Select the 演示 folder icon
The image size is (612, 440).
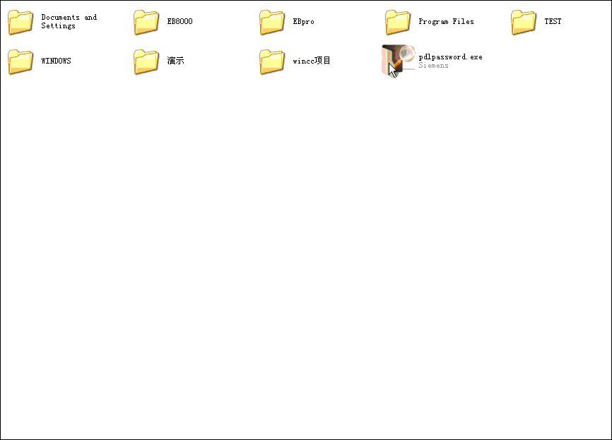click(146, 62)
